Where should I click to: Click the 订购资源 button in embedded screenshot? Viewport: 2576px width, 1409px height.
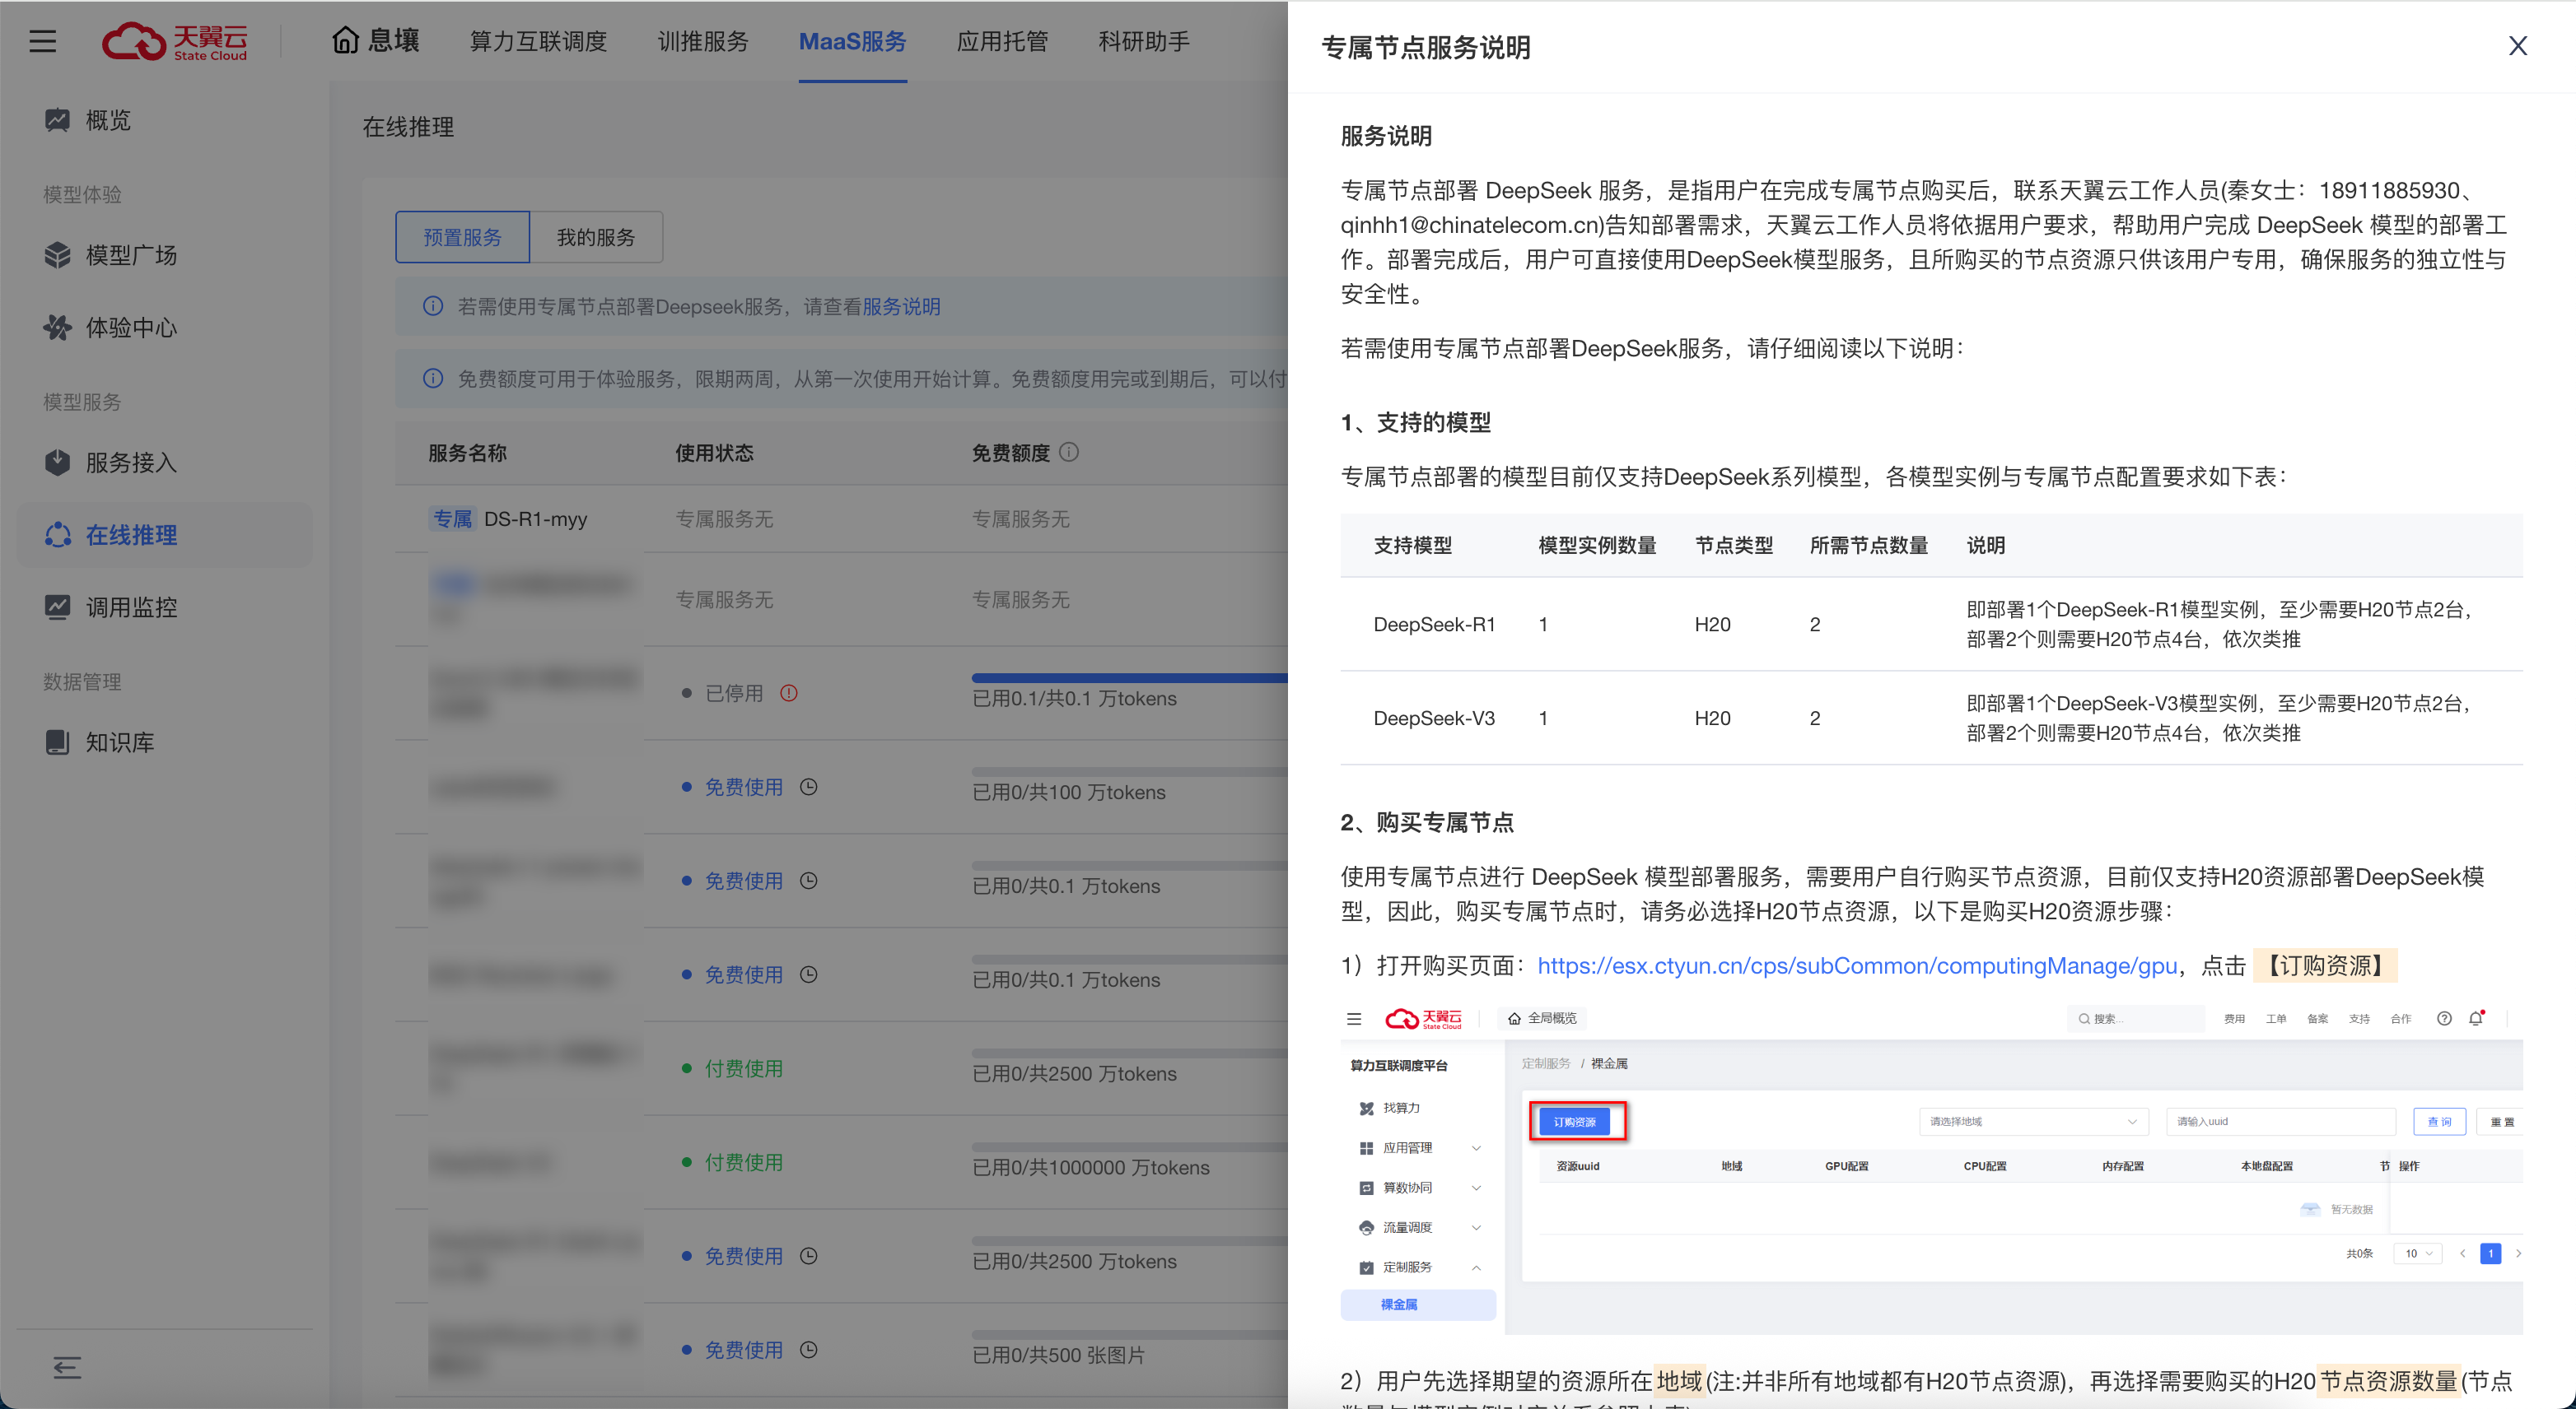1574,1121
